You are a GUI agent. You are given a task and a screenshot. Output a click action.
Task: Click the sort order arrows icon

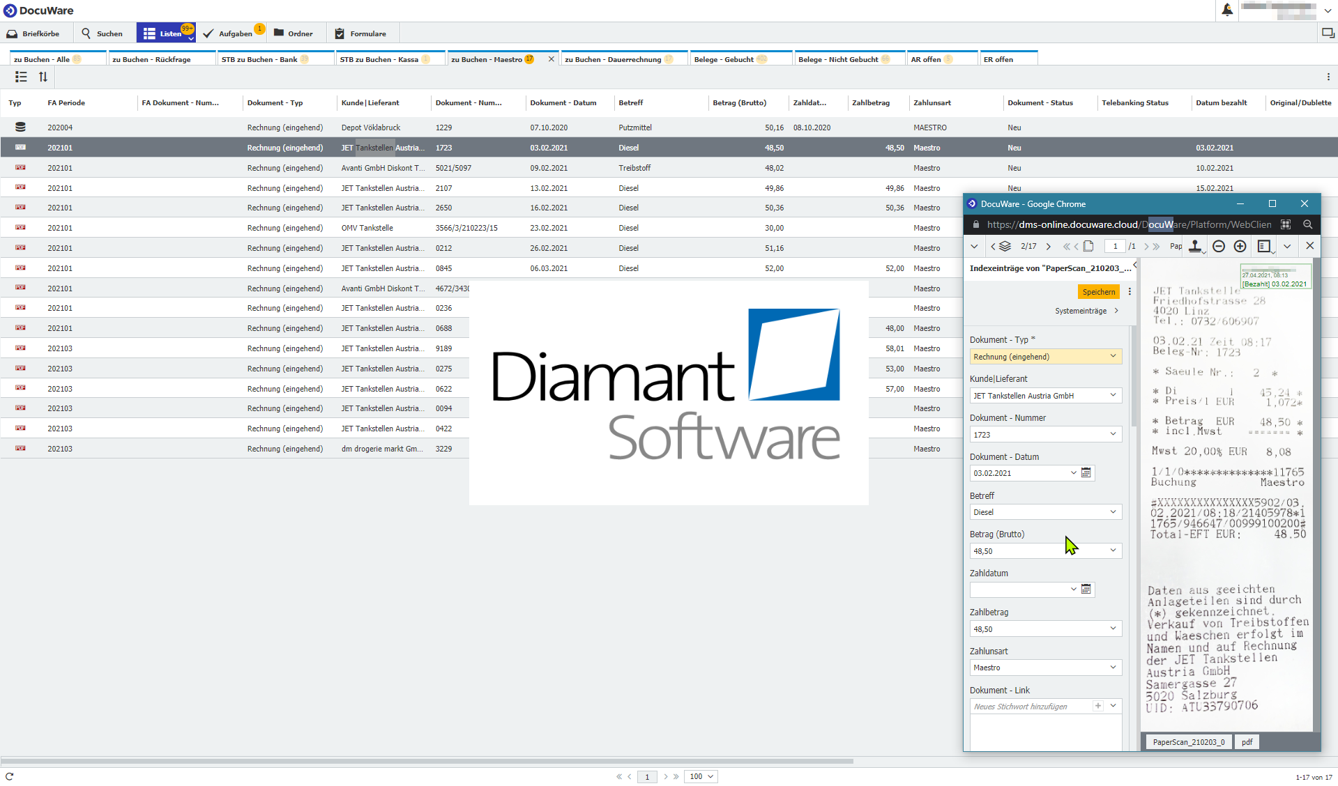click(43, 77)
